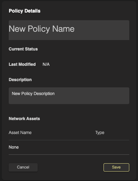
Task: Click the empty right end of description box
Action: 105,96
